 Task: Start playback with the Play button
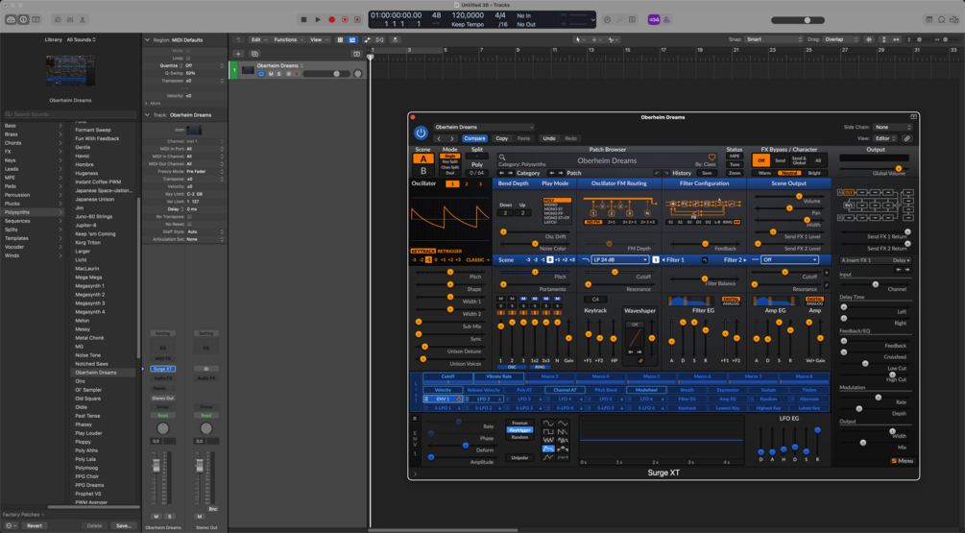tap(318, 20)
